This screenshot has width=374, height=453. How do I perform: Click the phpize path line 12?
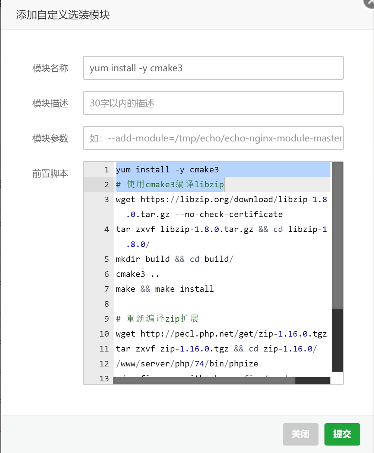pos(187,364)
